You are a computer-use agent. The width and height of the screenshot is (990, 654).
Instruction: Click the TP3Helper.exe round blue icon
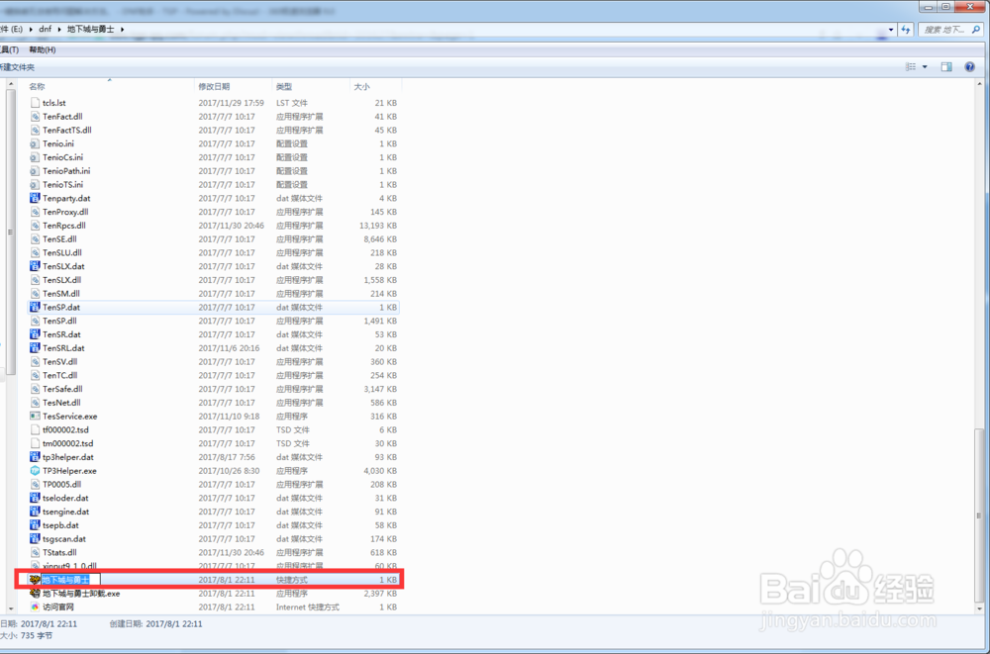36,471
